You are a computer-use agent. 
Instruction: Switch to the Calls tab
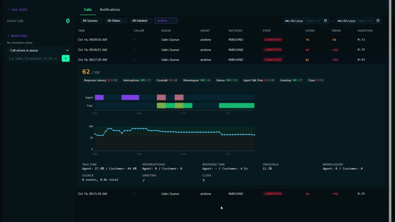[x=88, y=10]
